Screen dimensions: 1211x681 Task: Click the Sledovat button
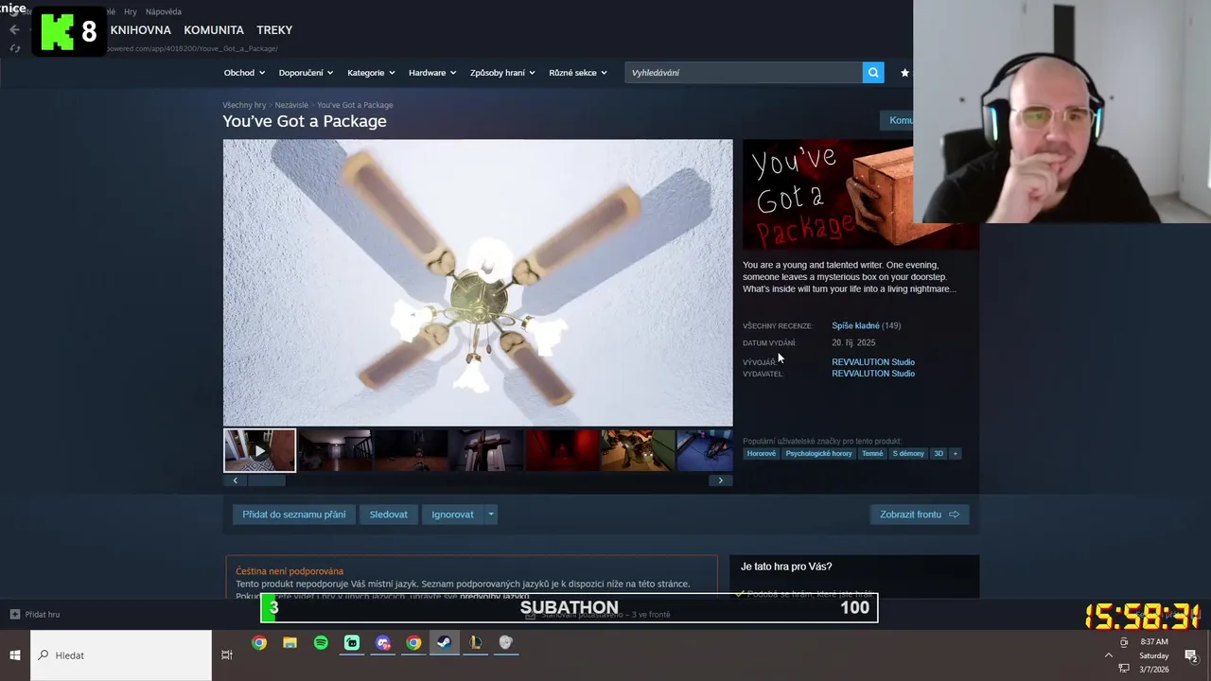pyautogui.click(x=388, y=515)
